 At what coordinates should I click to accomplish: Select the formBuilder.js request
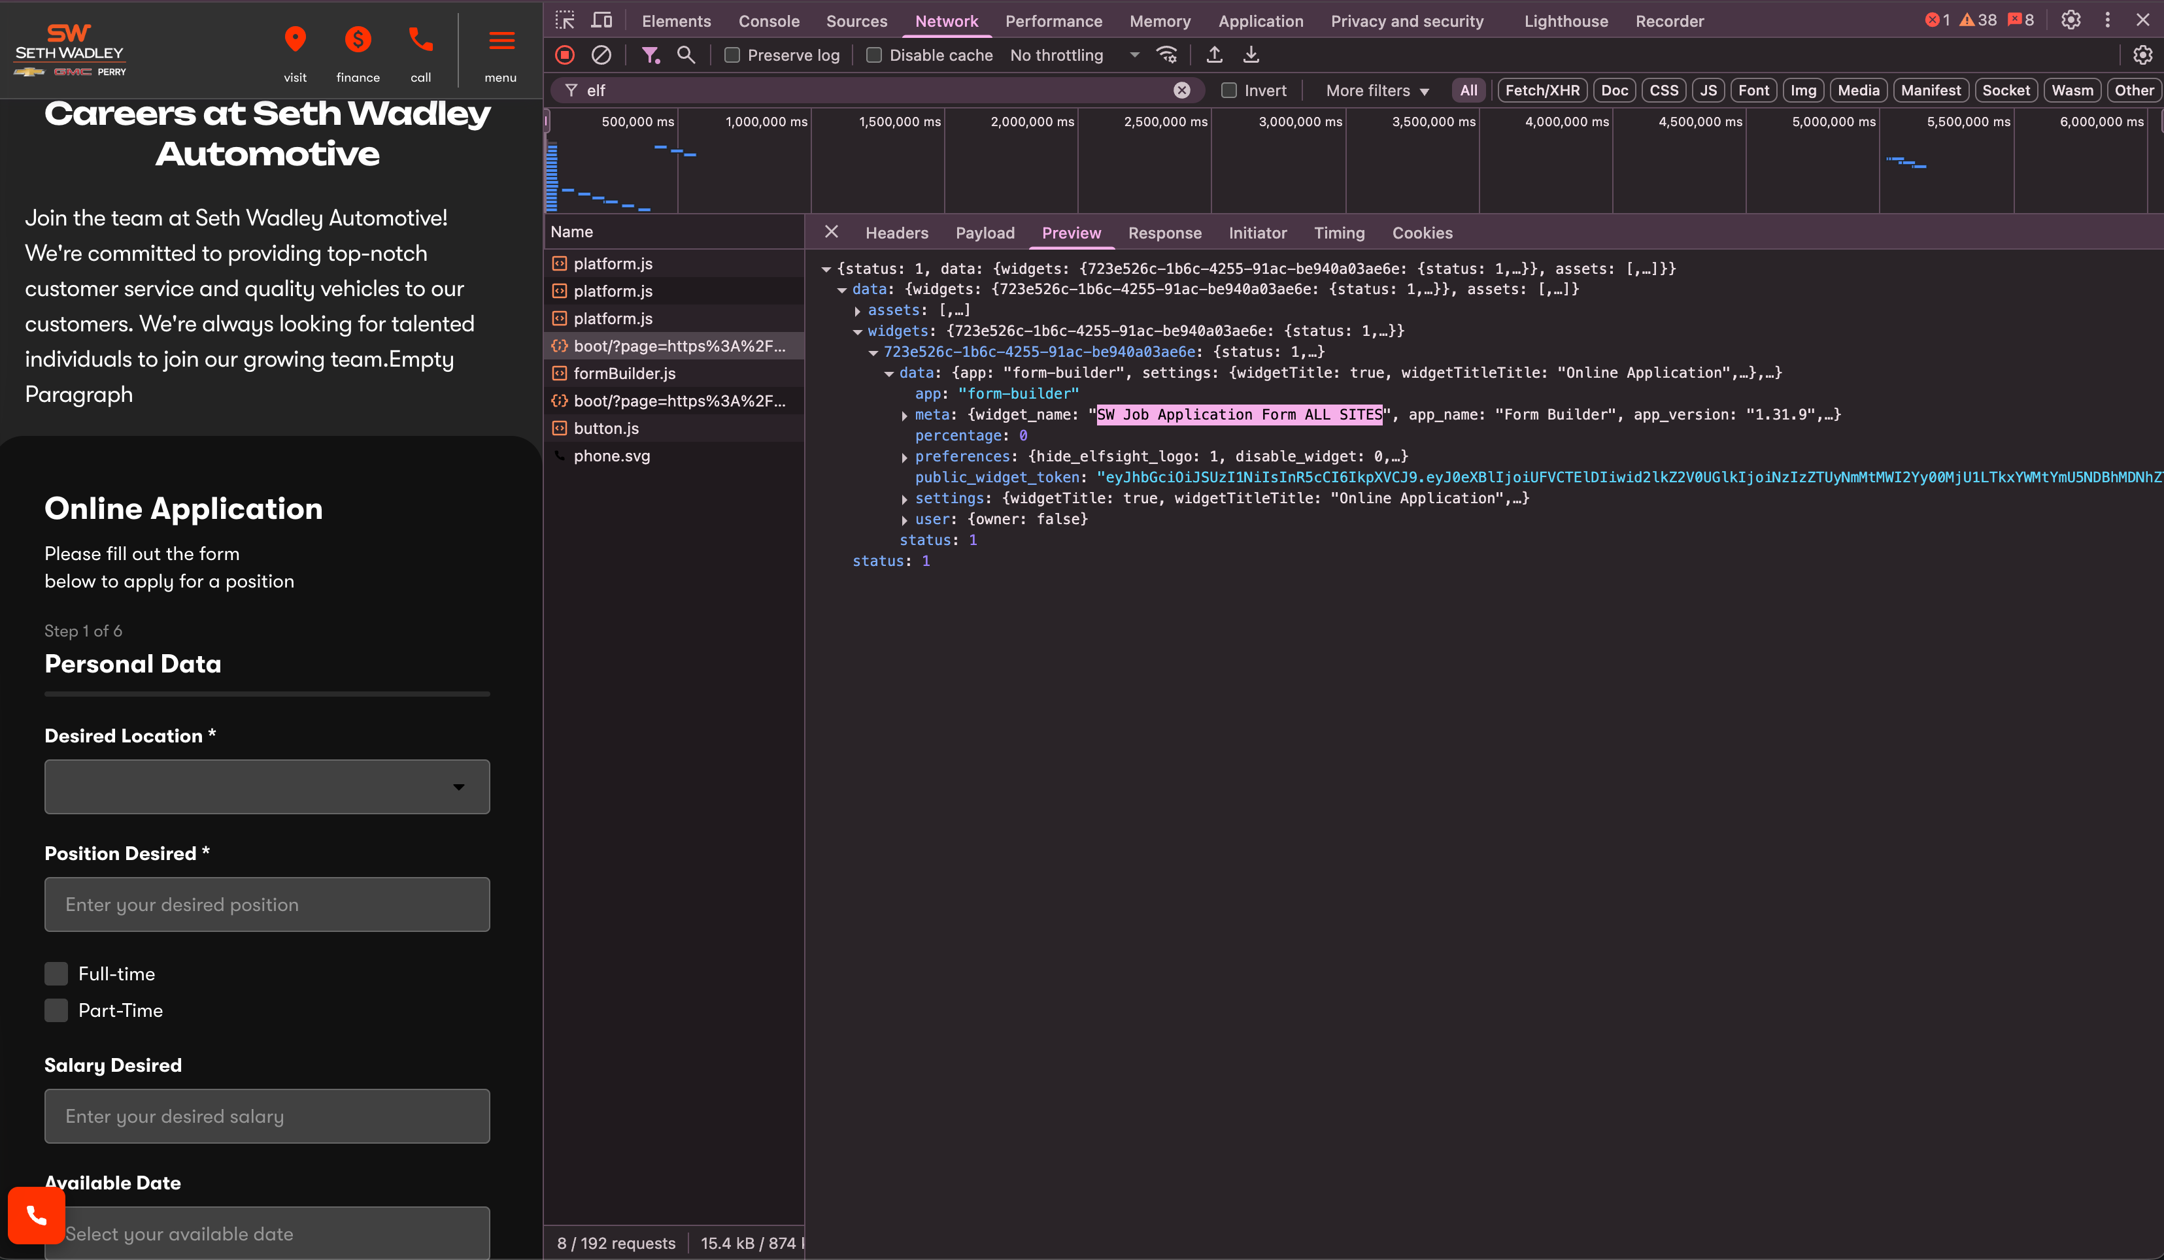[x=624, y=373]
